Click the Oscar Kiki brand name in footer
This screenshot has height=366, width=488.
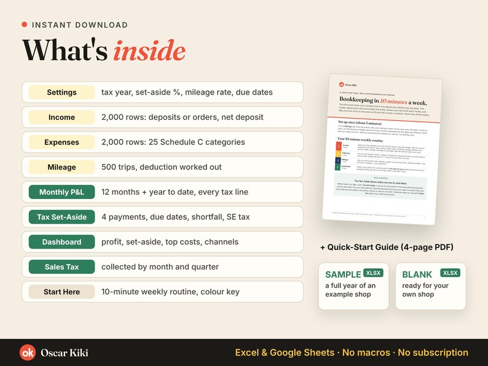tap(65, 352)
